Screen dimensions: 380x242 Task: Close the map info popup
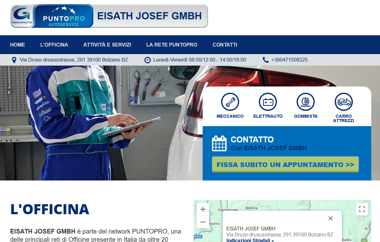(x=331, y=218)
